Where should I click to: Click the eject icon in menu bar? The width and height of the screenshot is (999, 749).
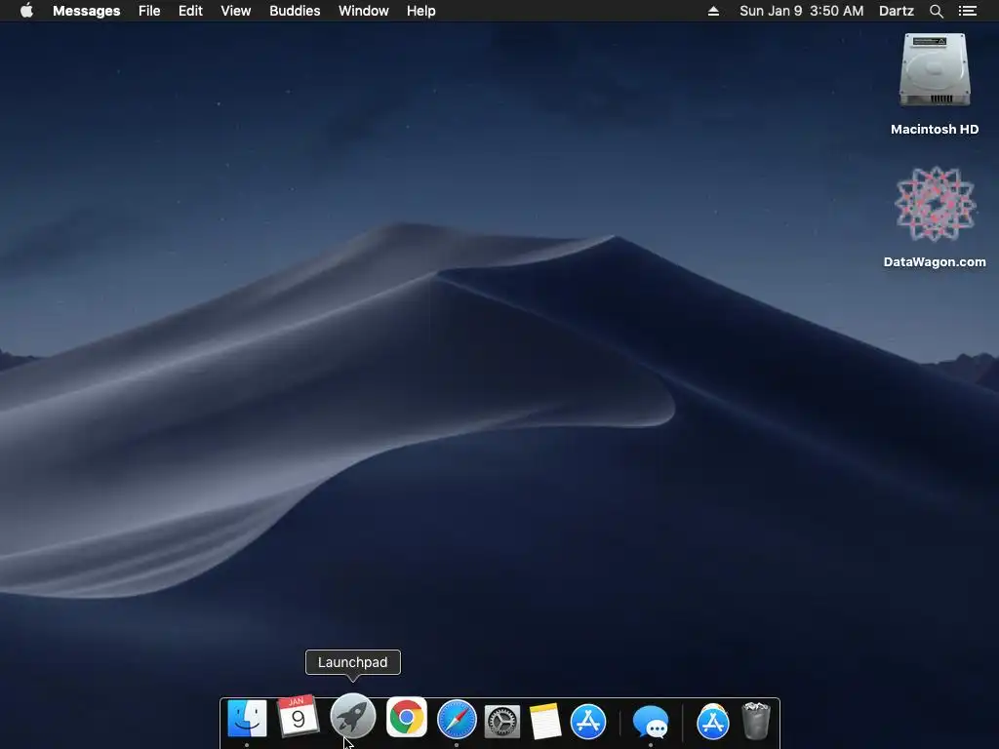coord(713,11)
